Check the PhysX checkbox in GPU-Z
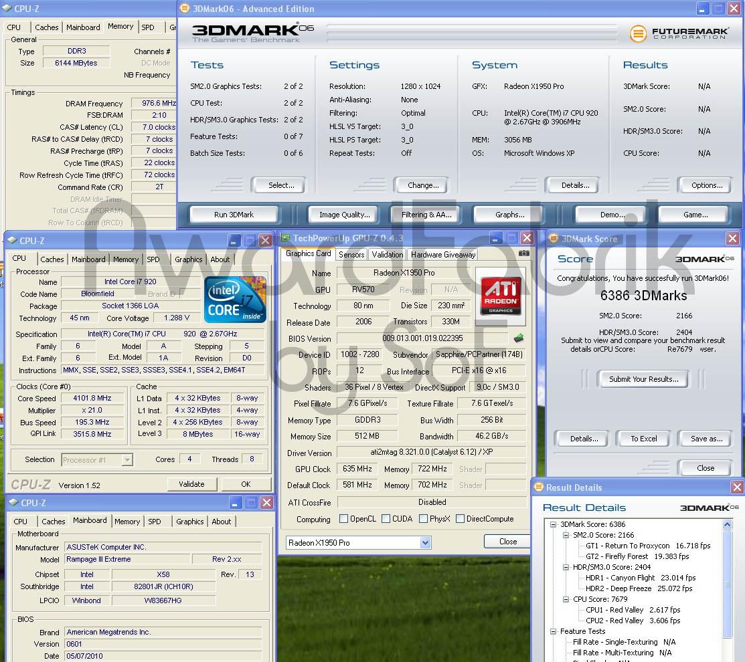Image resolution: width=745 pixels, height=662 pixels. pos(423,519)
